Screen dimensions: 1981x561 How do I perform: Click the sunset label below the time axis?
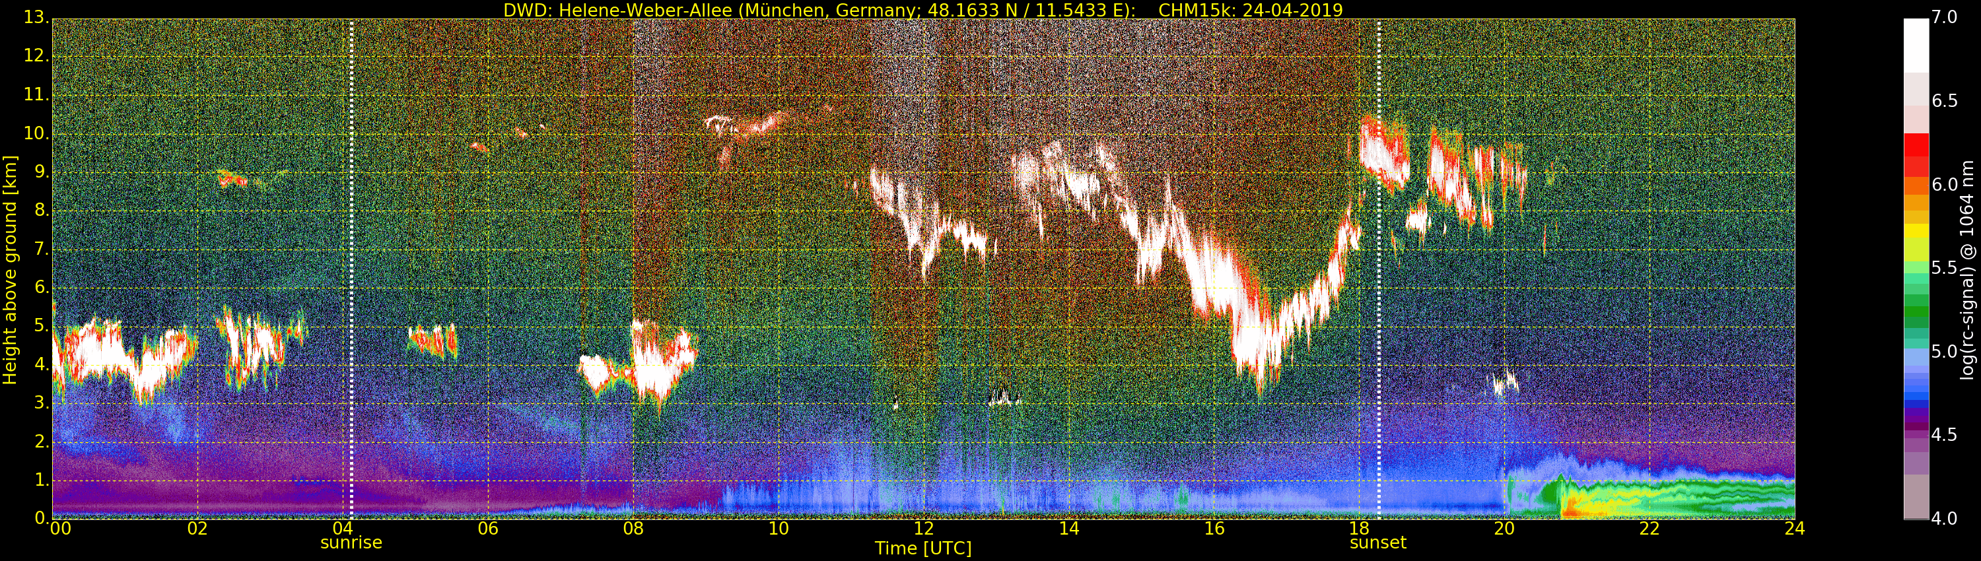[1377, 543]
